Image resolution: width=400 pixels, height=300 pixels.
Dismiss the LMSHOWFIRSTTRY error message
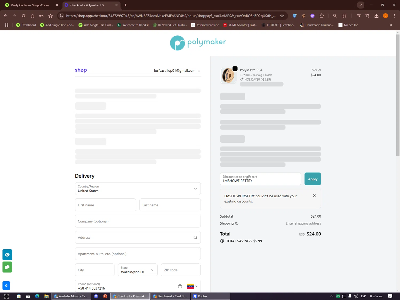[314, 195]
